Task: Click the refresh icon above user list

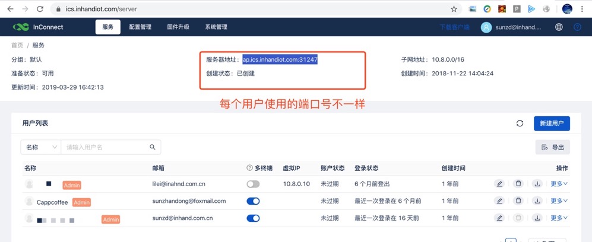Action: tap(520, 123)
